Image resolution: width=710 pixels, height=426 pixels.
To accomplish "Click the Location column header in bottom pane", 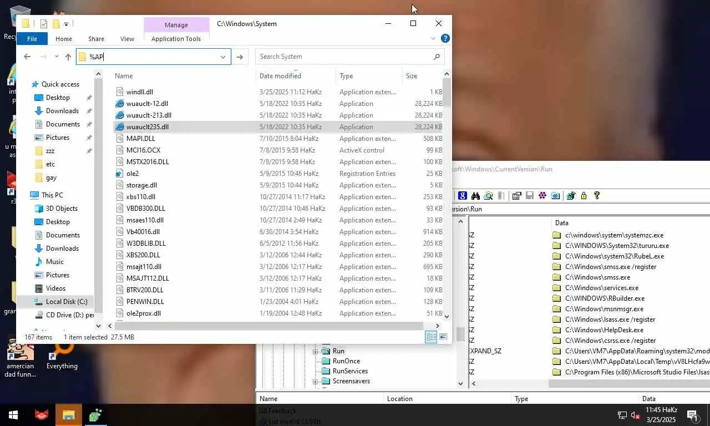I will point(447,398).
